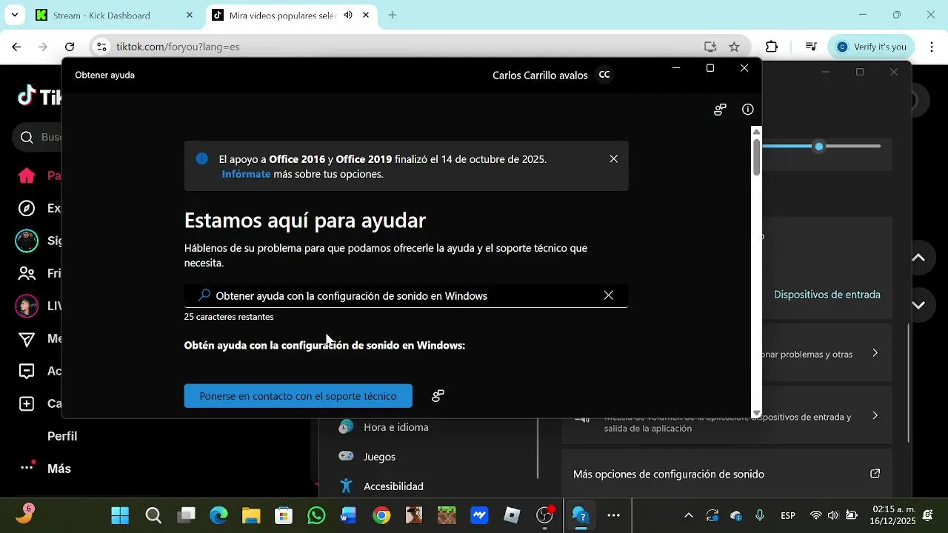Open Microsoft Word from taskbar
Image resolution: width=948 pixels, height=533 pixels.
click(348, 515)
